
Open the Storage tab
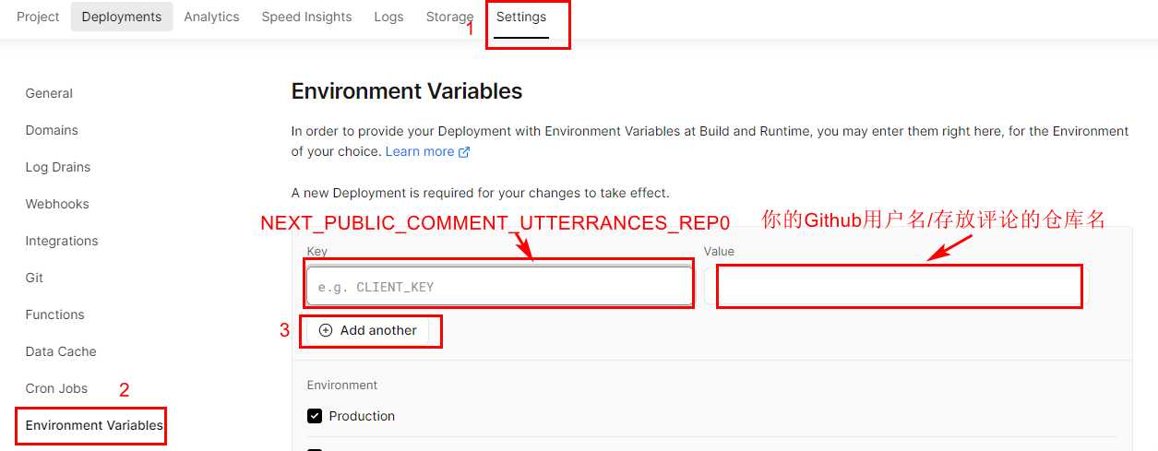(449, 17)
